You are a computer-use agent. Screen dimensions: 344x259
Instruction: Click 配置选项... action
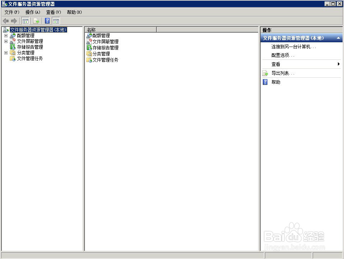click(283, 55)
